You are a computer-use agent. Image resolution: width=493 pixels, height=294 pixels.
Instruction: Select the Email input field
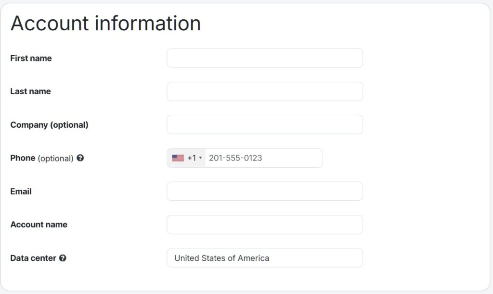coord(265,191)
